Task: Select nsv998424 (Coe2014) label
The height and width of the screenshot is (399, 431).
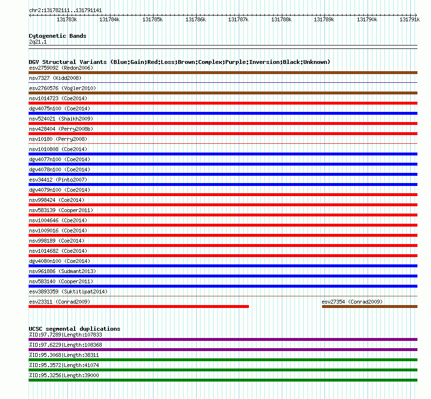Action: 57,200
